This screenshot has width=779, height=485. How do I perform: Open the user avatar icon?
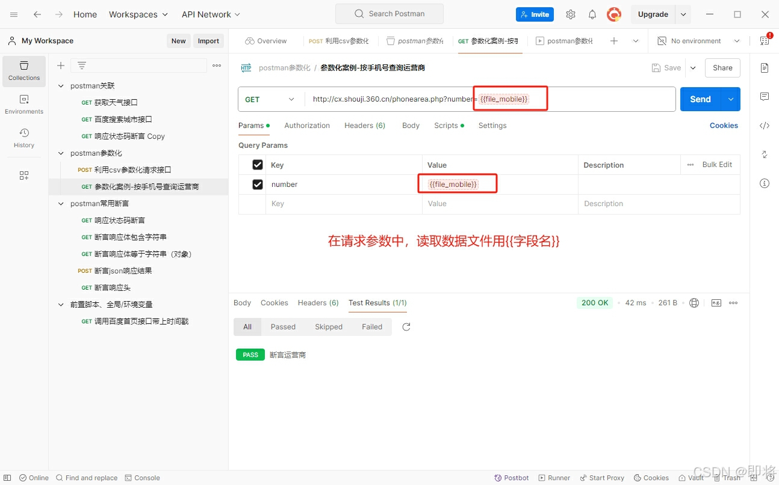(x=614, y=14)
